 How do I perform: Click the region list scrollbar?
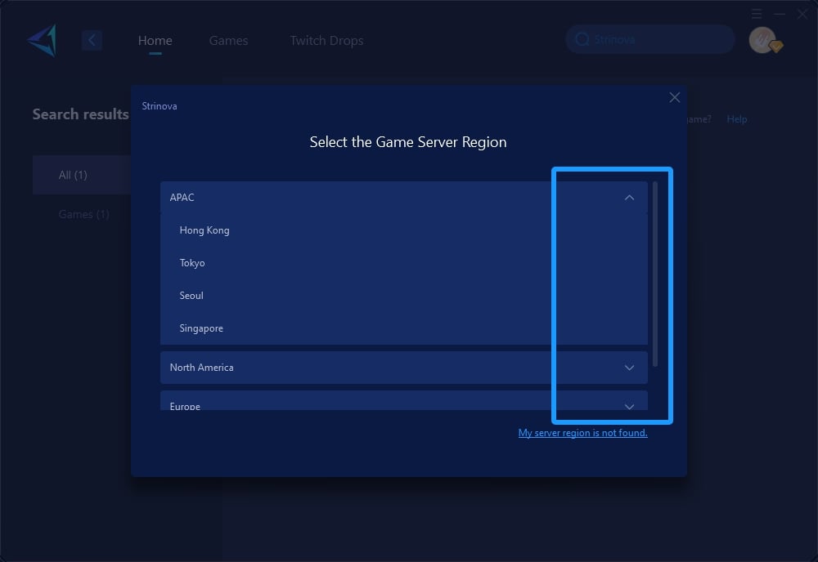[655, 274]
